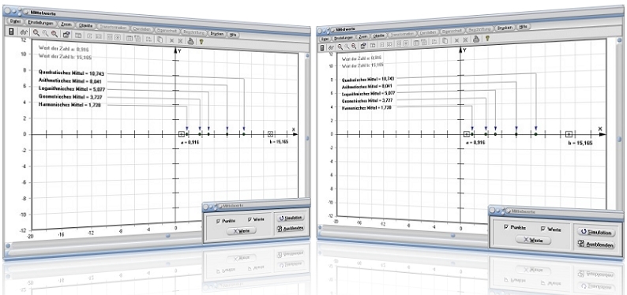Click first X delete icon in right window toolbar
The width and height of the screenshot is (627, 295).
[457, 40]
